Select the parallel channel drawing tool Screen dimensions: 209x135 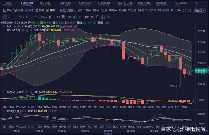20,17
